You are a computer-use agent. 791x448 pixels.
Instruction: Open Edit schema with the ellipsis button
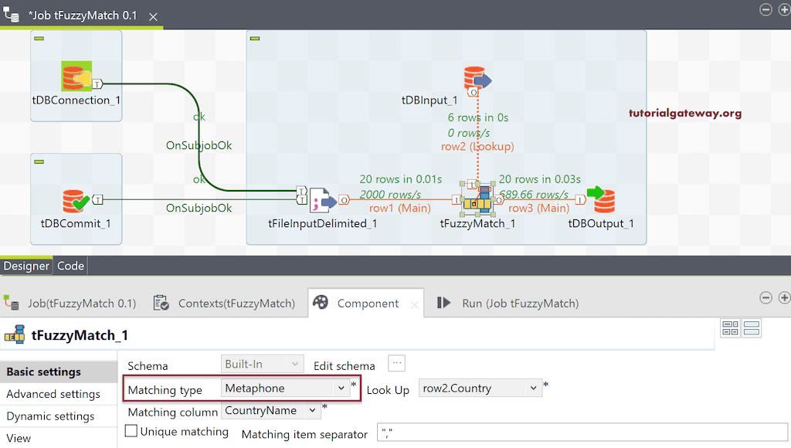pyautogui.click(x=396, y=363)
